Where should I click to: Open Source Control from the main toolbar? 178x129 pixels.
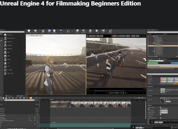point(35,31)
